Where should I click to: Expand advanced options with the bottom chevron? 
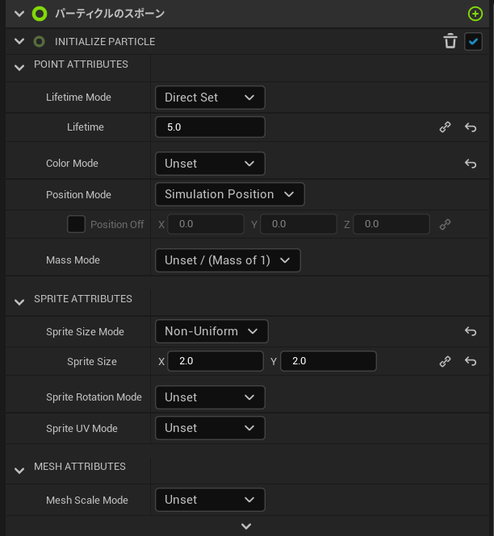coord(246,526)
